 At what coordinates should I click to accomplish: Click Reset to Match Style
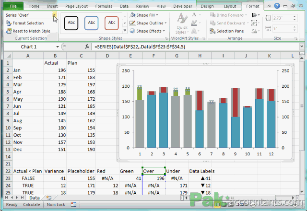28,31
